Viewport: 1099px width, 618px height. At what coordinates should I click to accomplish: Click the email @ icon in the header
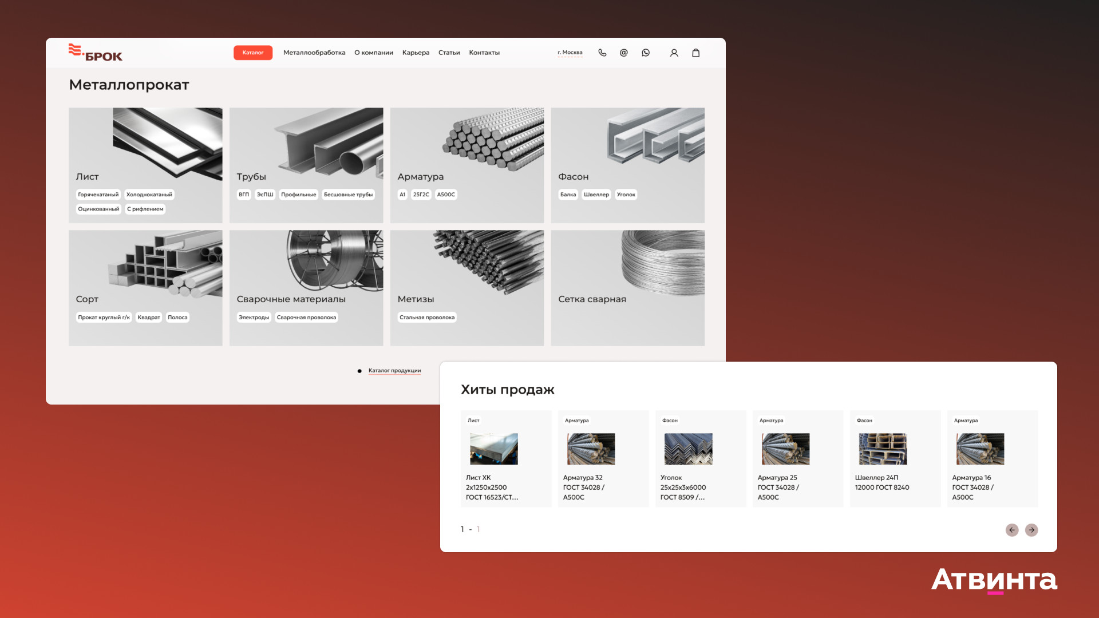[624, 53]
